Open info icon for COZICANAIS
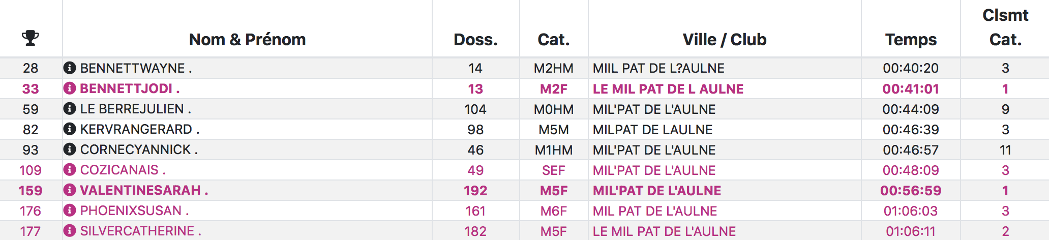The width and height of the screenshot is (1049, 240). click(x=70, y=170)
